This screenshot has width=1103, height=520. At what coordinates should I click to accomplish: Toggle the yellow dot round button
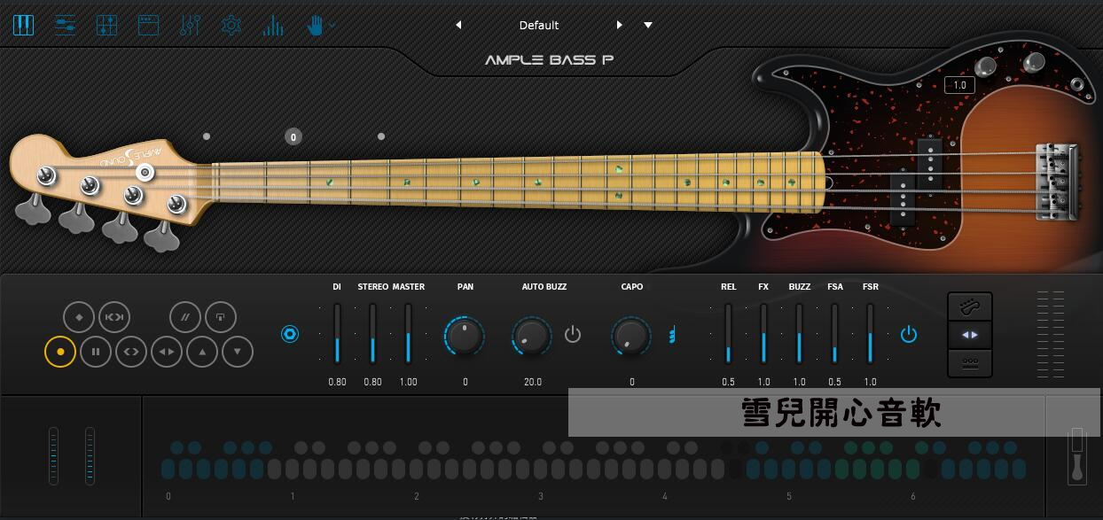point(60,352)
